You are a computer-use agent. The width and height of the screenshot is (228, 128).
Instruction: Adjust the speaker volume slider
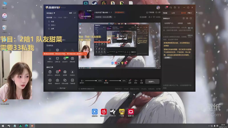[115, 80]
